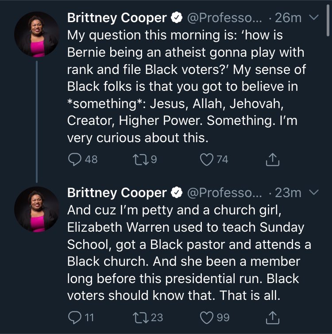Open the tweet text about Sunday School
Viewport: 332px width, 334px height.
[186, 245]
